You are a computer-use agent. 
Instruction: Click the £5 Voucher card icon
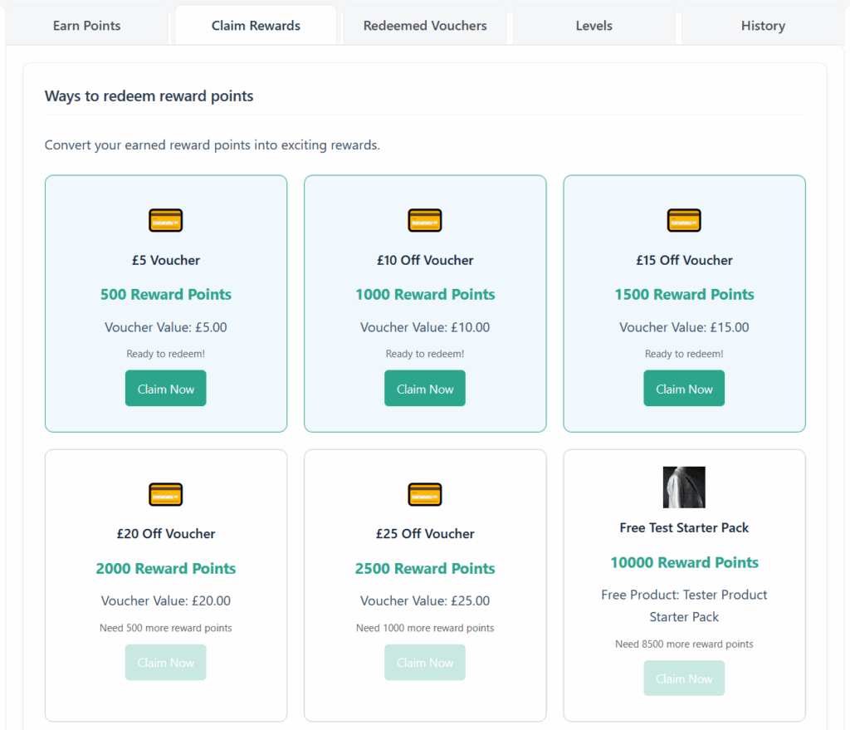pos(165,220)
